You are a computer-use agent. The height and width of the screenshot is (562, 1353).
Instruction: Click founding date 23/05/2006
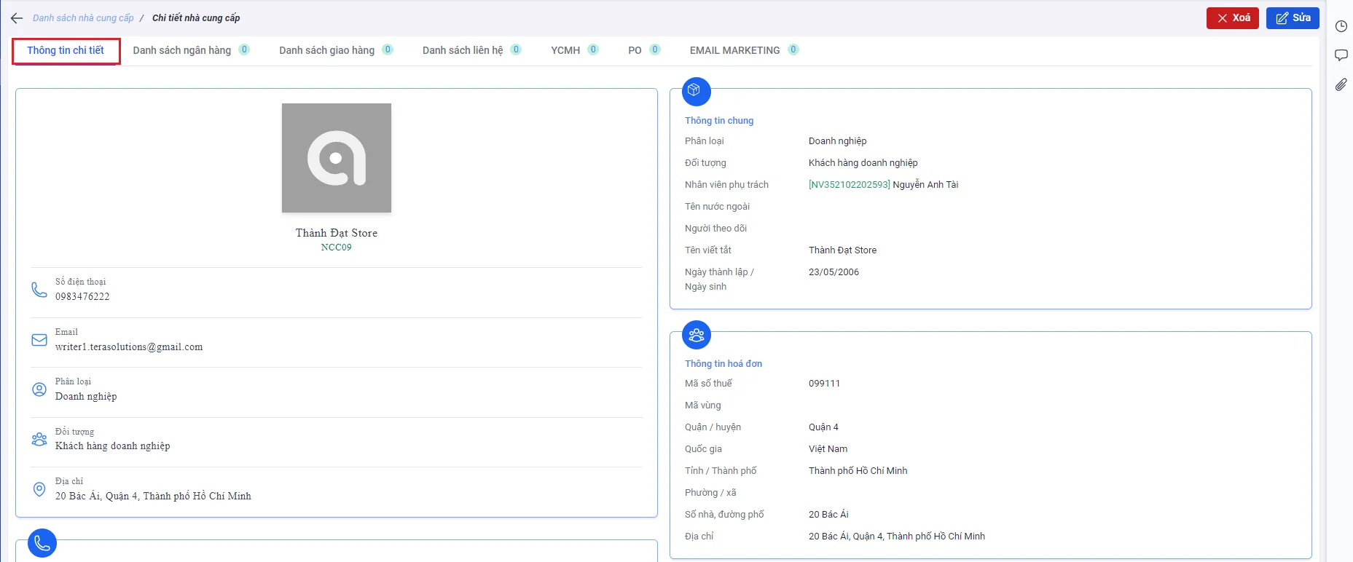[x=834, y=272]
